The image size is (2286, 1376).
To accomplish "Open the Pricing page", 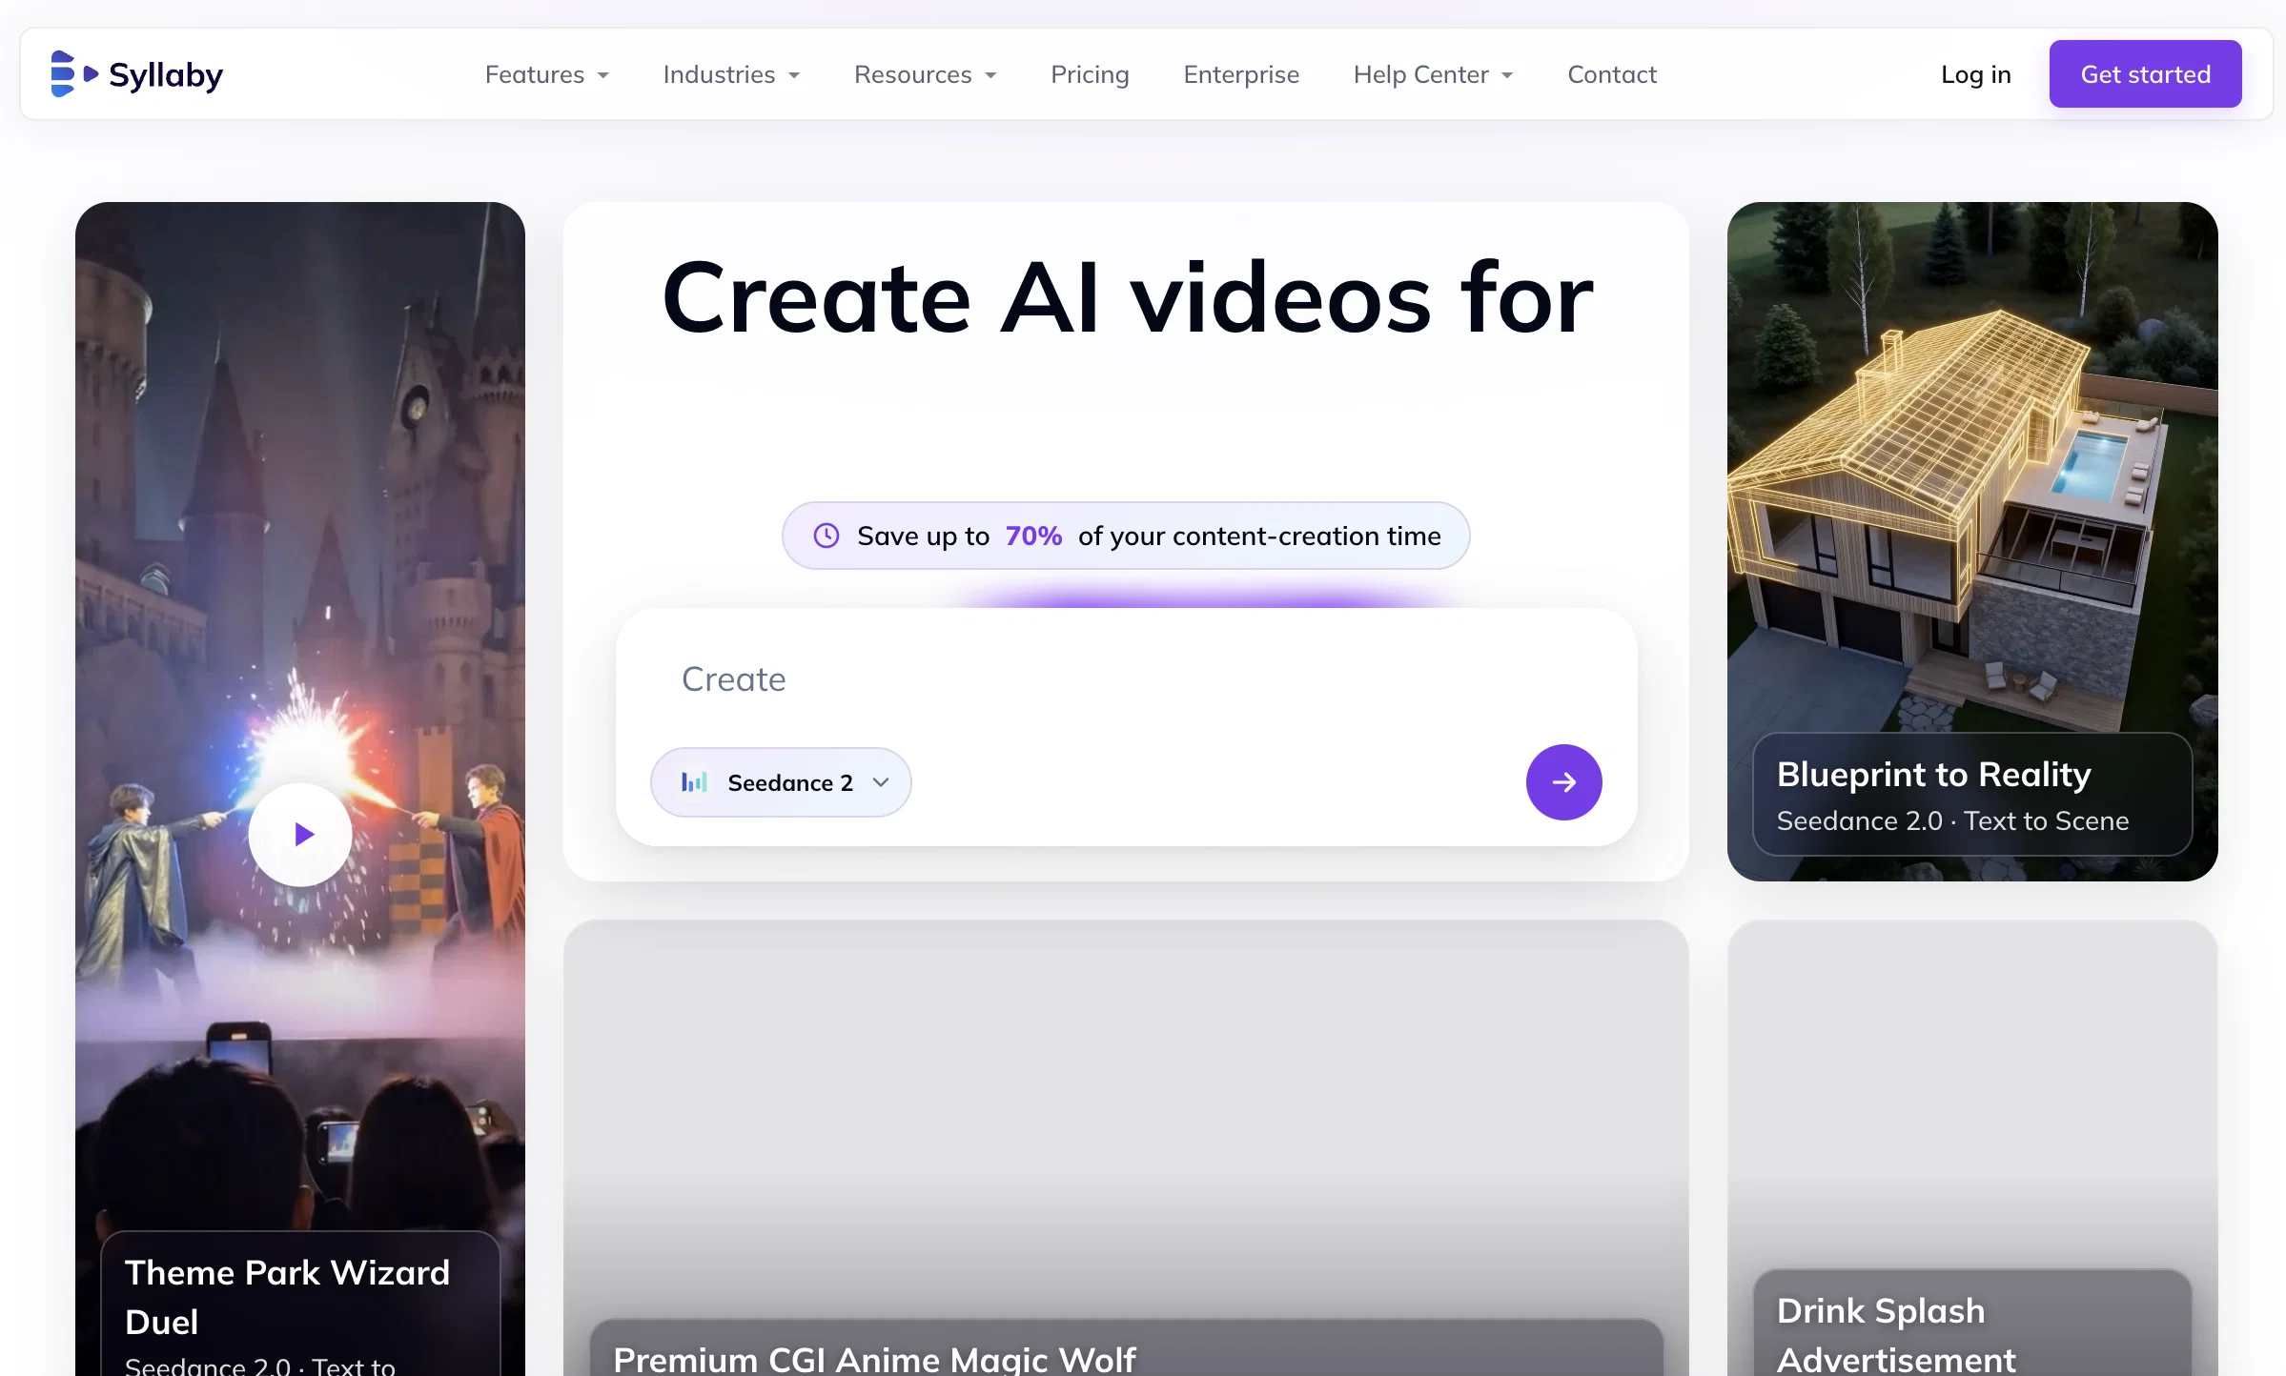I will click(x=1090, y=74).
